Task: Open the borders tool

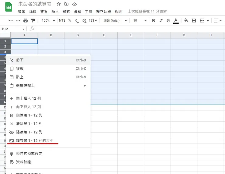Action: tap(194, 20)
